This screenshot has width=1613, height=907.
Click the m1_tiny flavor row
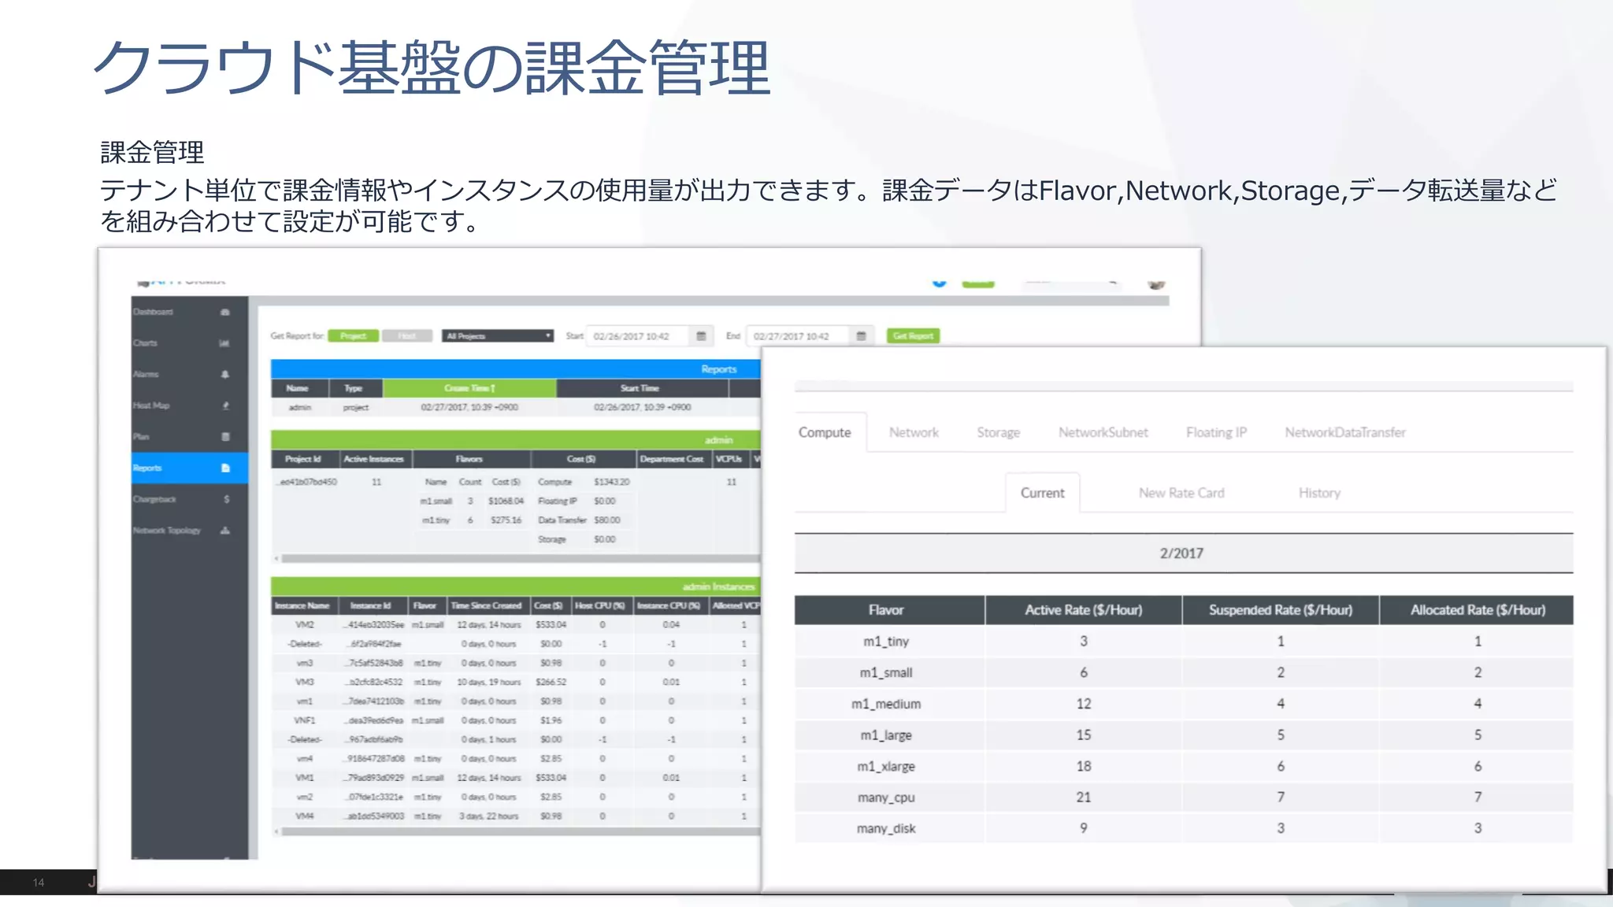pyautogui.click(x=1184, y=642)
